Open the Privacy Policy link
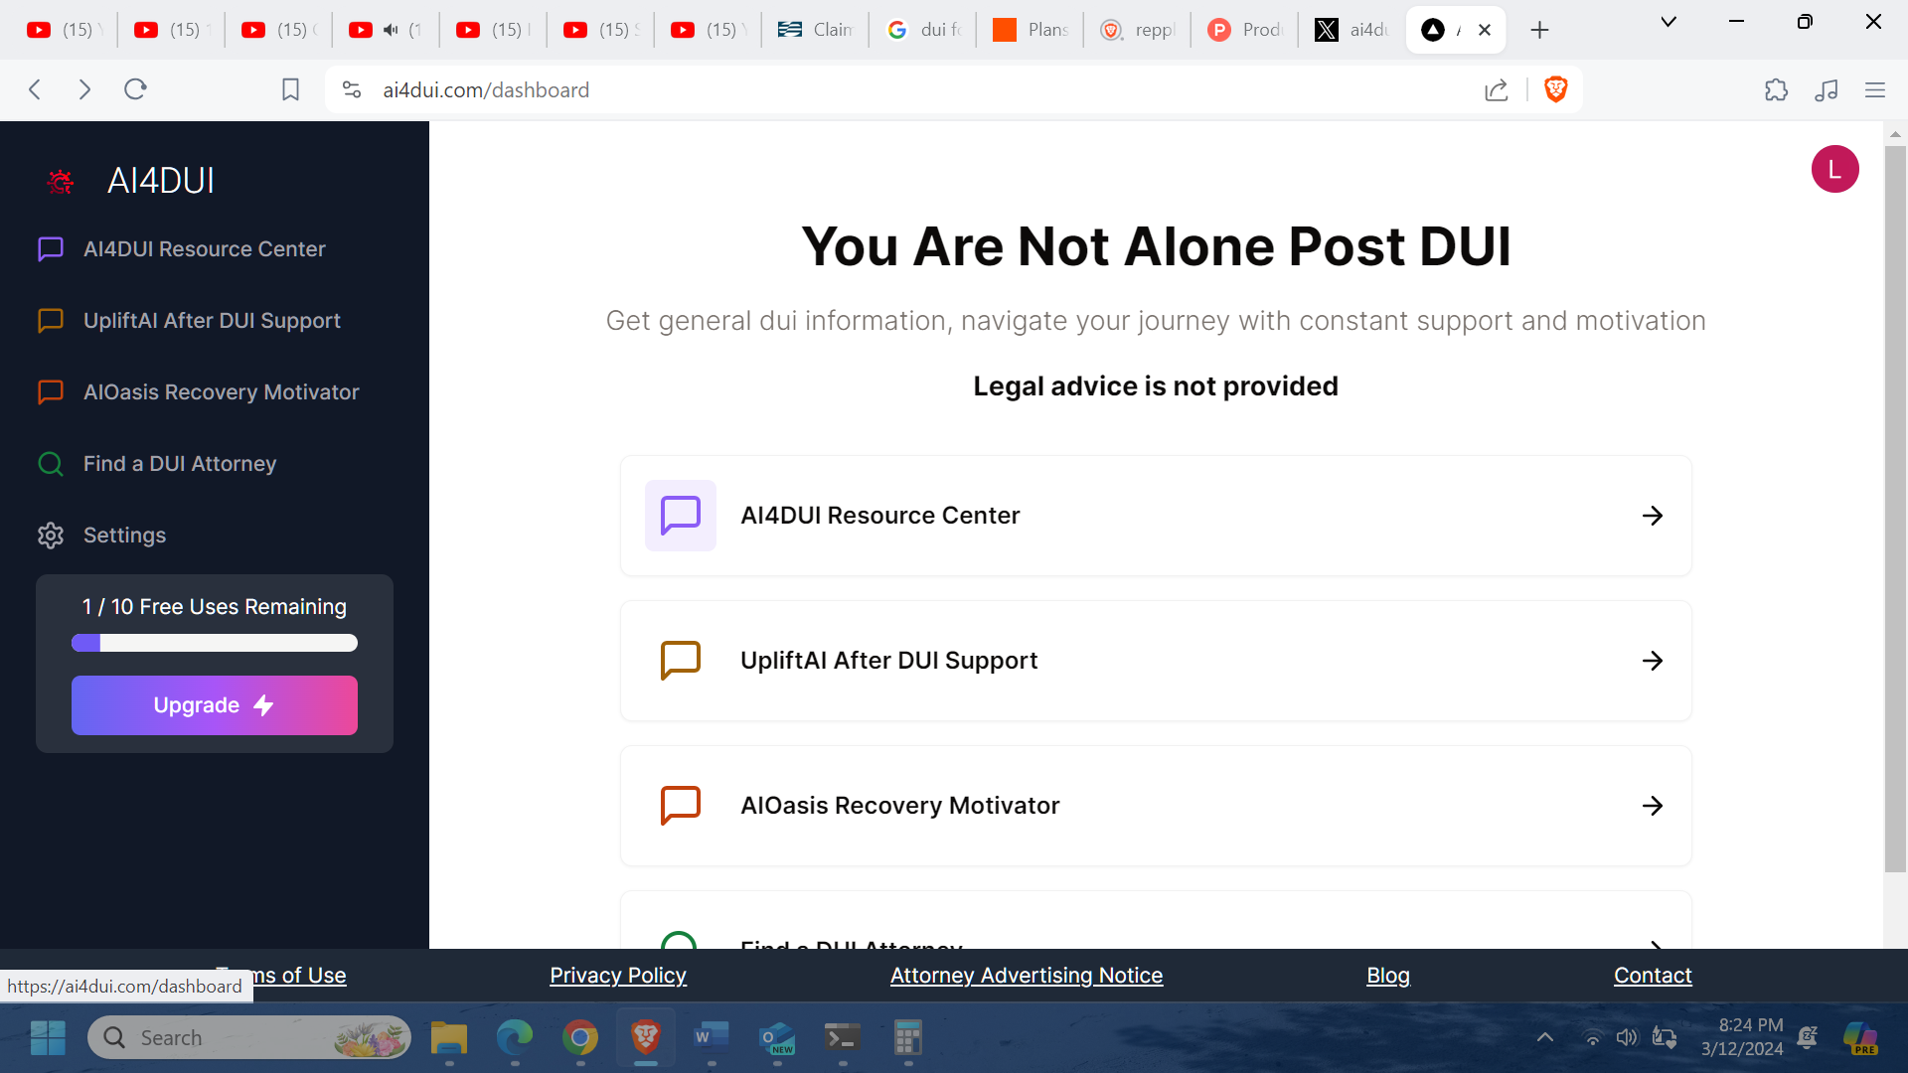Viewport: 1908px width, 1073px height. pos(617,976)
